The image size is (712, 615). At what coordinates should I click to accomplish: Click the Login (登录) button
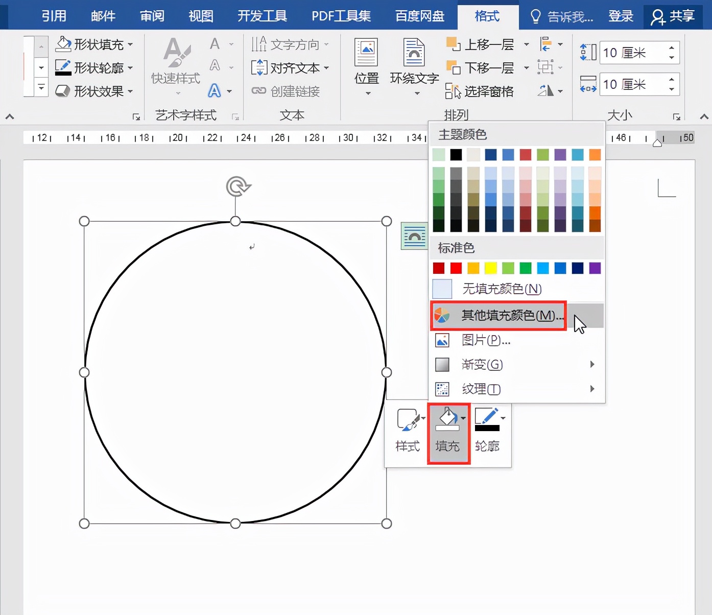coord(621,16)
